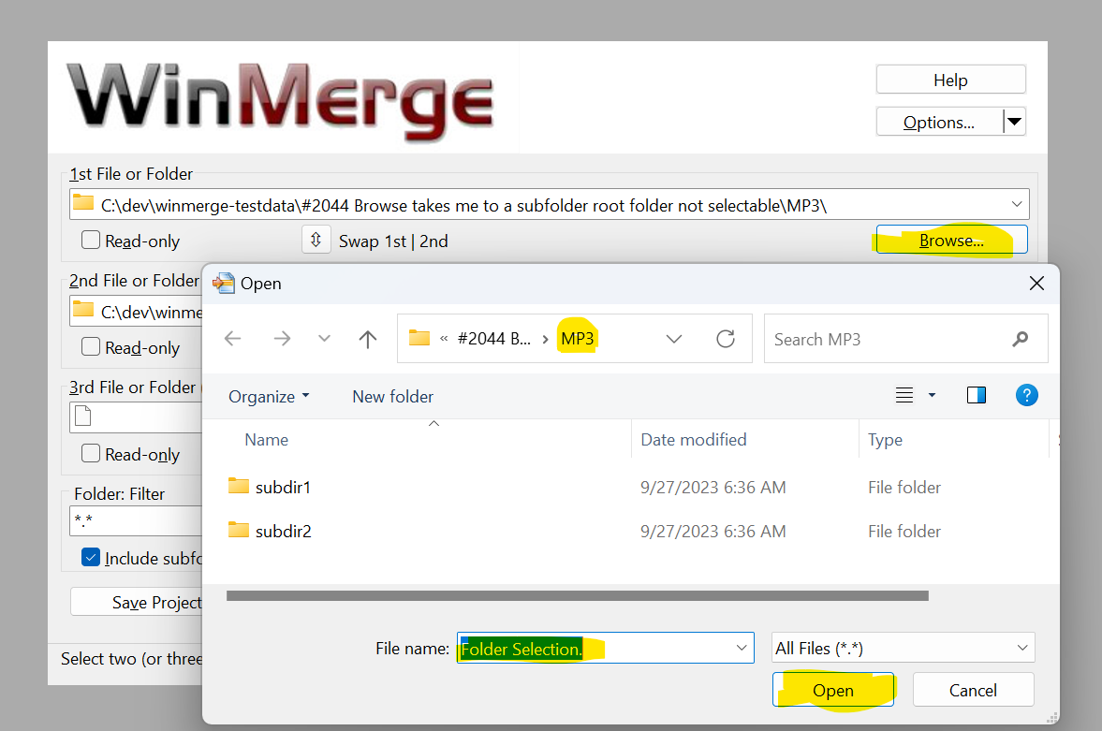
Task: Click folder icon in 1st path field
Action: pyautogui.click(x=83, y=203)
